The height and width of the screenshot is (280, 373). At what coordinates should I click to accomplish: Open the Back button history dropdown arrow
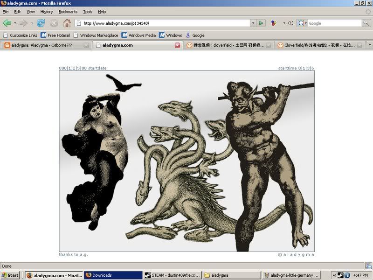coord(15,23)
